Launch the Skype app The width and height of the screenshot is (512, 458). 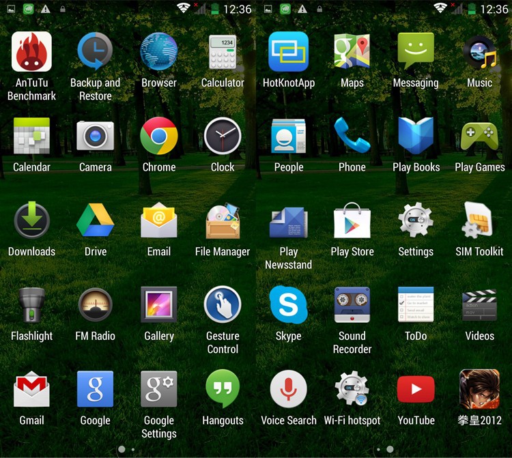click(288, 305)
